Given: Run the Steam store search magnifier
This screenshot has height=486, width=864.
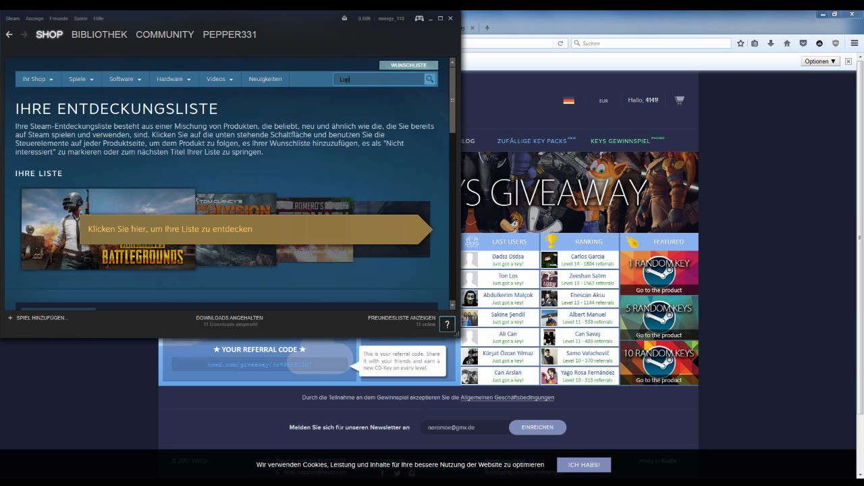Looking at the screenshot, I should (429, 79).
